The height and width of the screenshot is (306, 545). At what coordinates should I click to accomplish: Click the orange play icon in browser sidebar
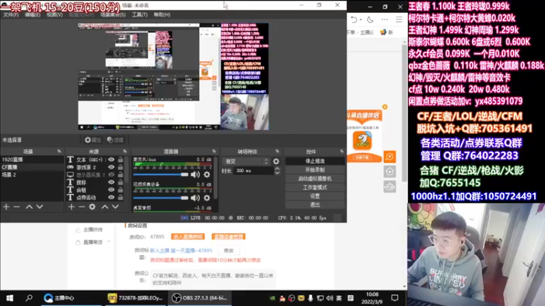coord(390,157)
